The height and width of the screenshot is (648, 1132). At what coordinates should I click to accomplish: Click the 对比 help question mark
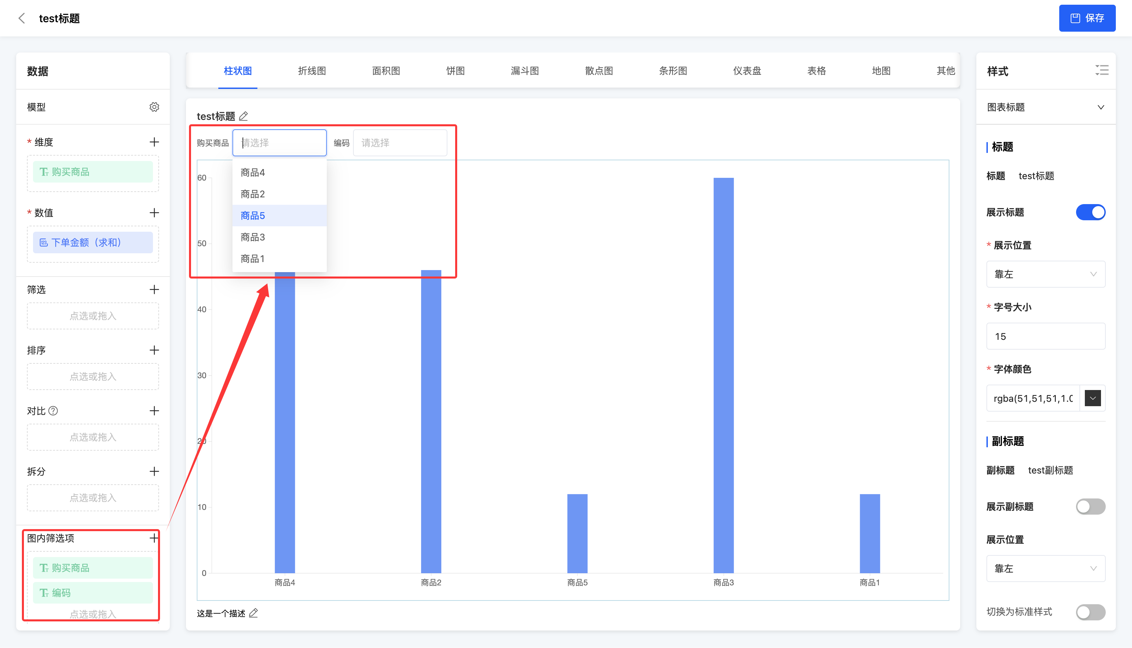[x=53, y=411]
